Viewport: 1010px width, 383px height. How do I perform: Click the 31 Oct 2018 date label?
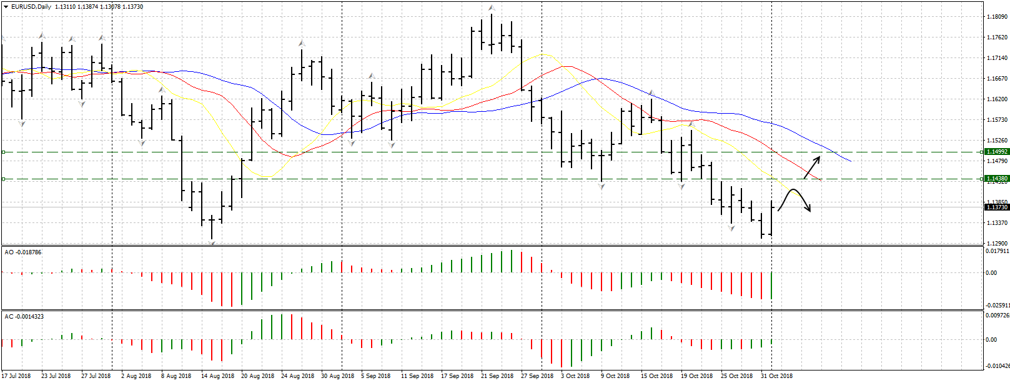click(x=776, y=376)
